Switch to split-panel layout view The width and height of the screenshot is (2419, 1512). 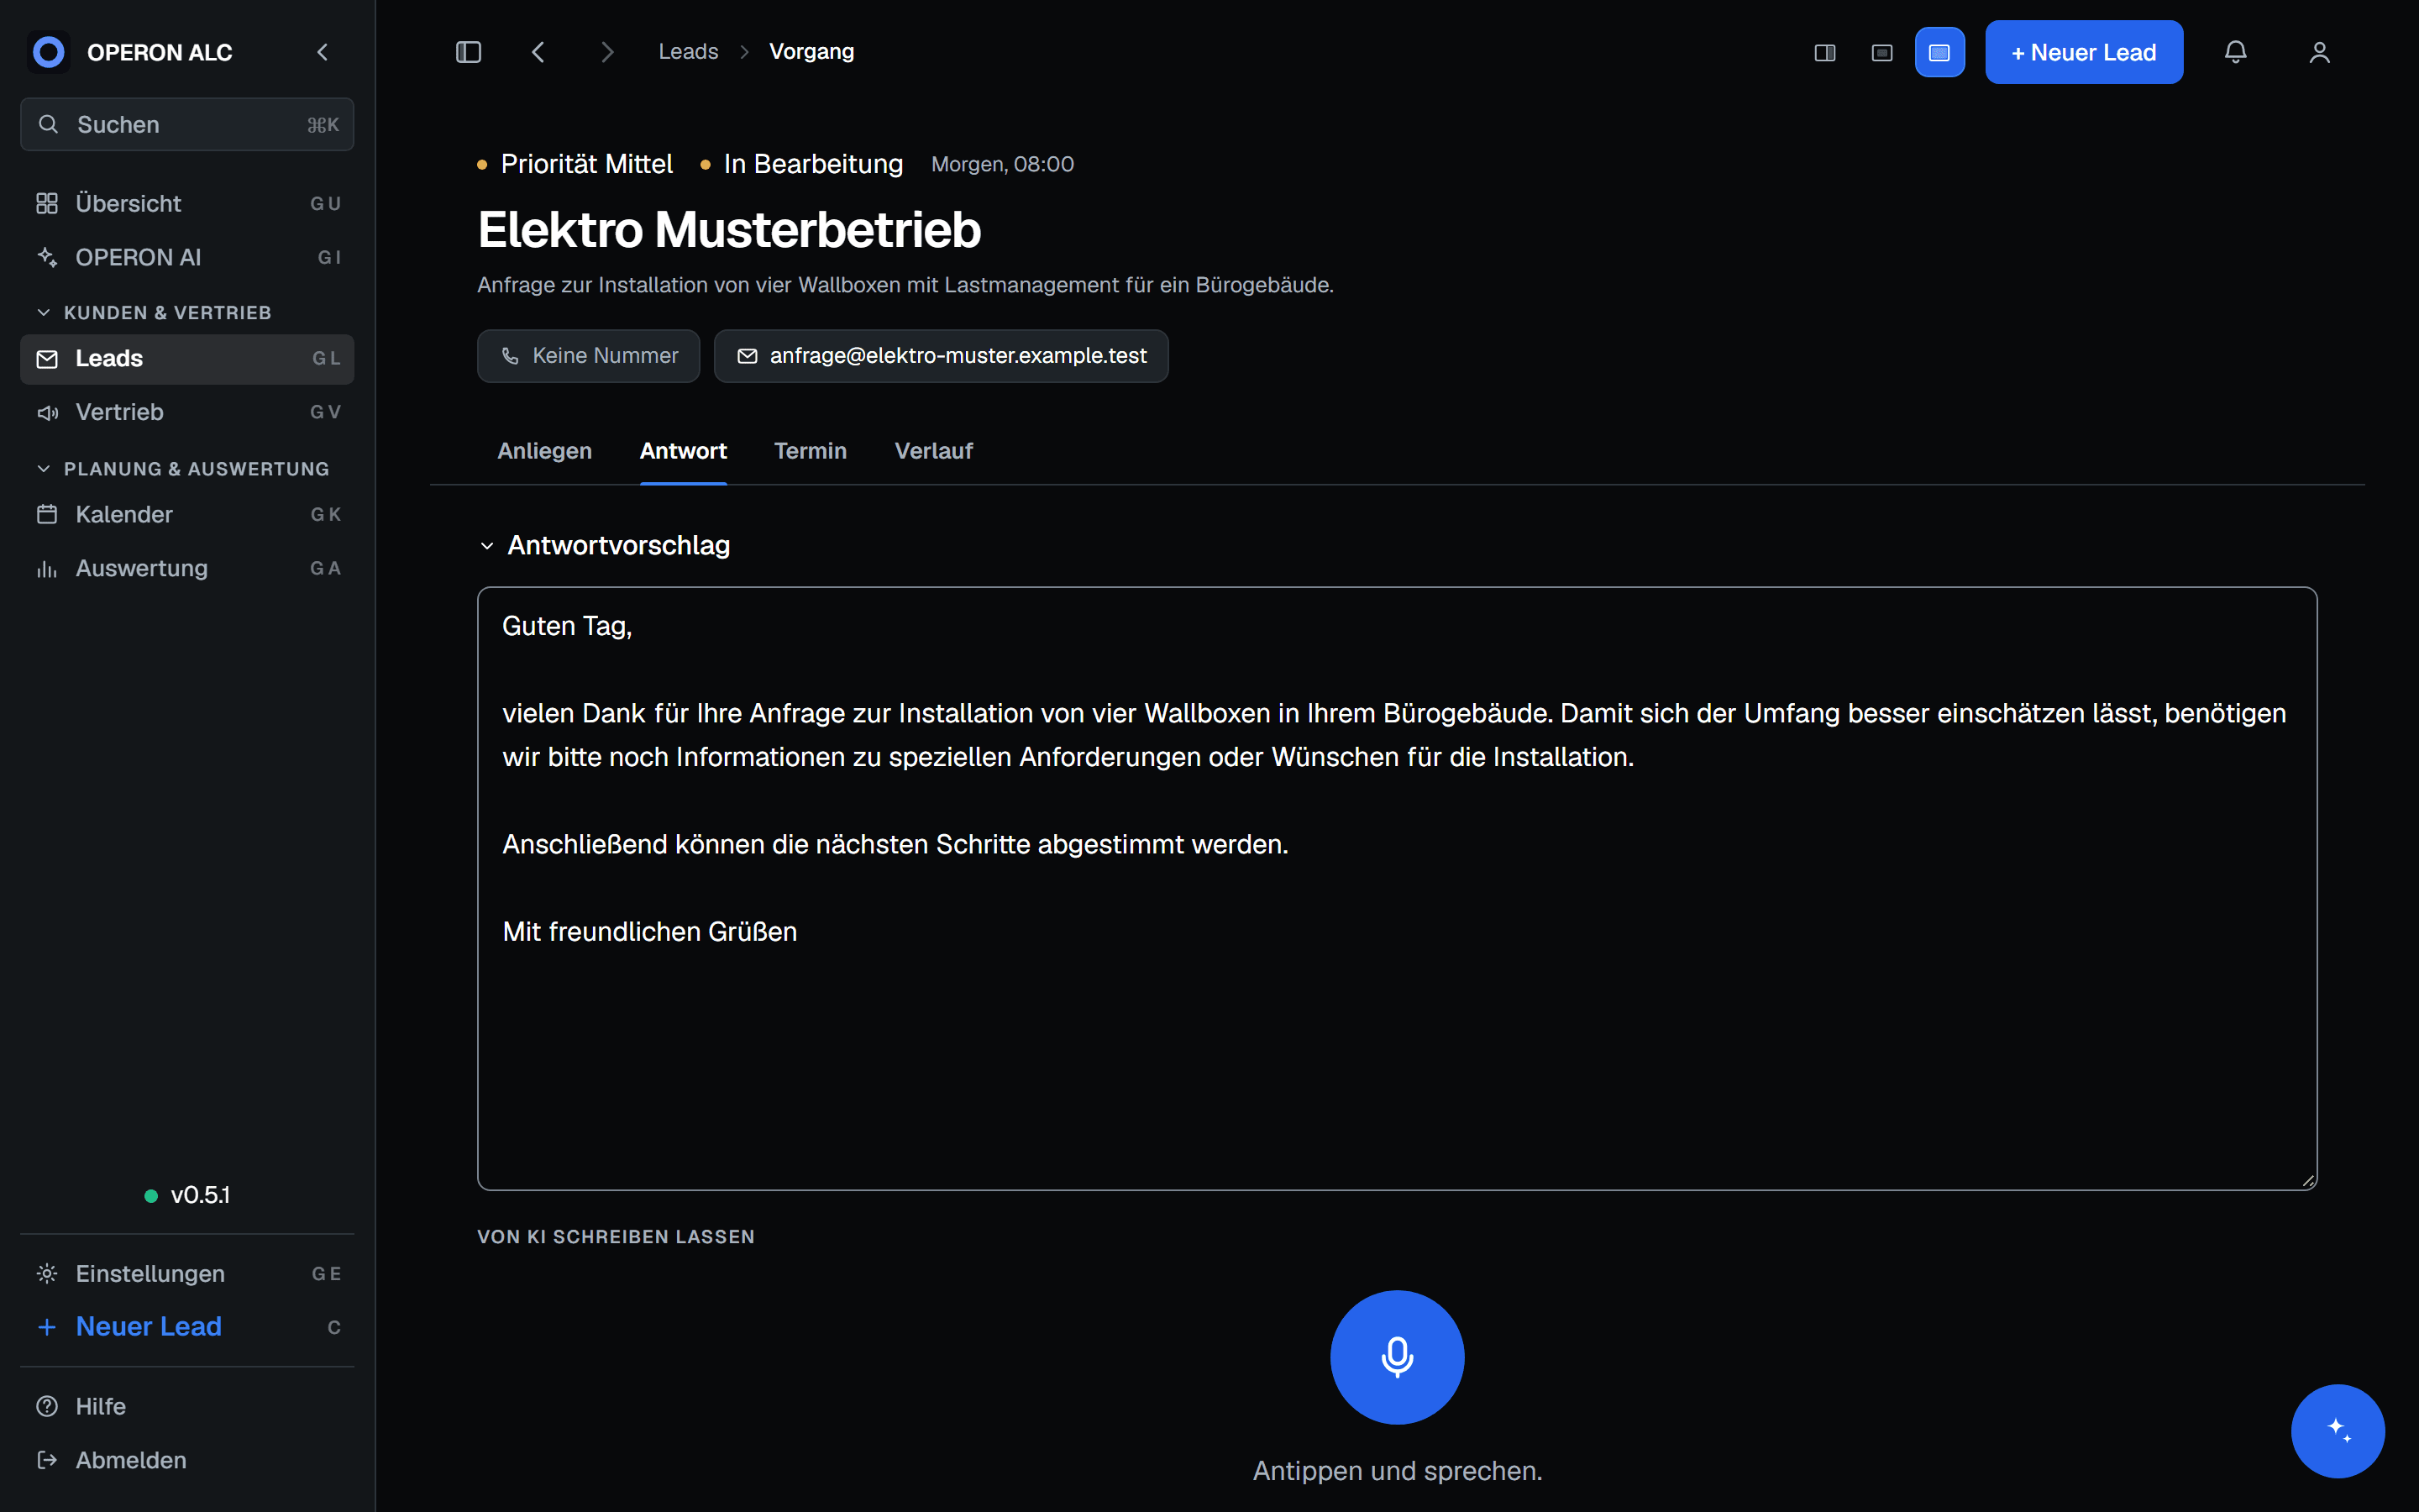(1824, 53)
